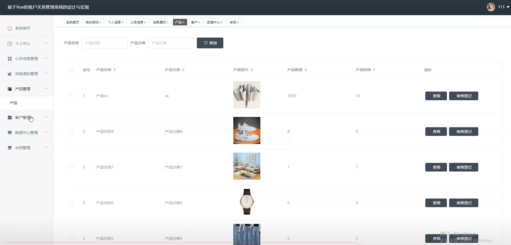
Task: Click sort arrows on 产品数量 column
Action: pos(306,70)
